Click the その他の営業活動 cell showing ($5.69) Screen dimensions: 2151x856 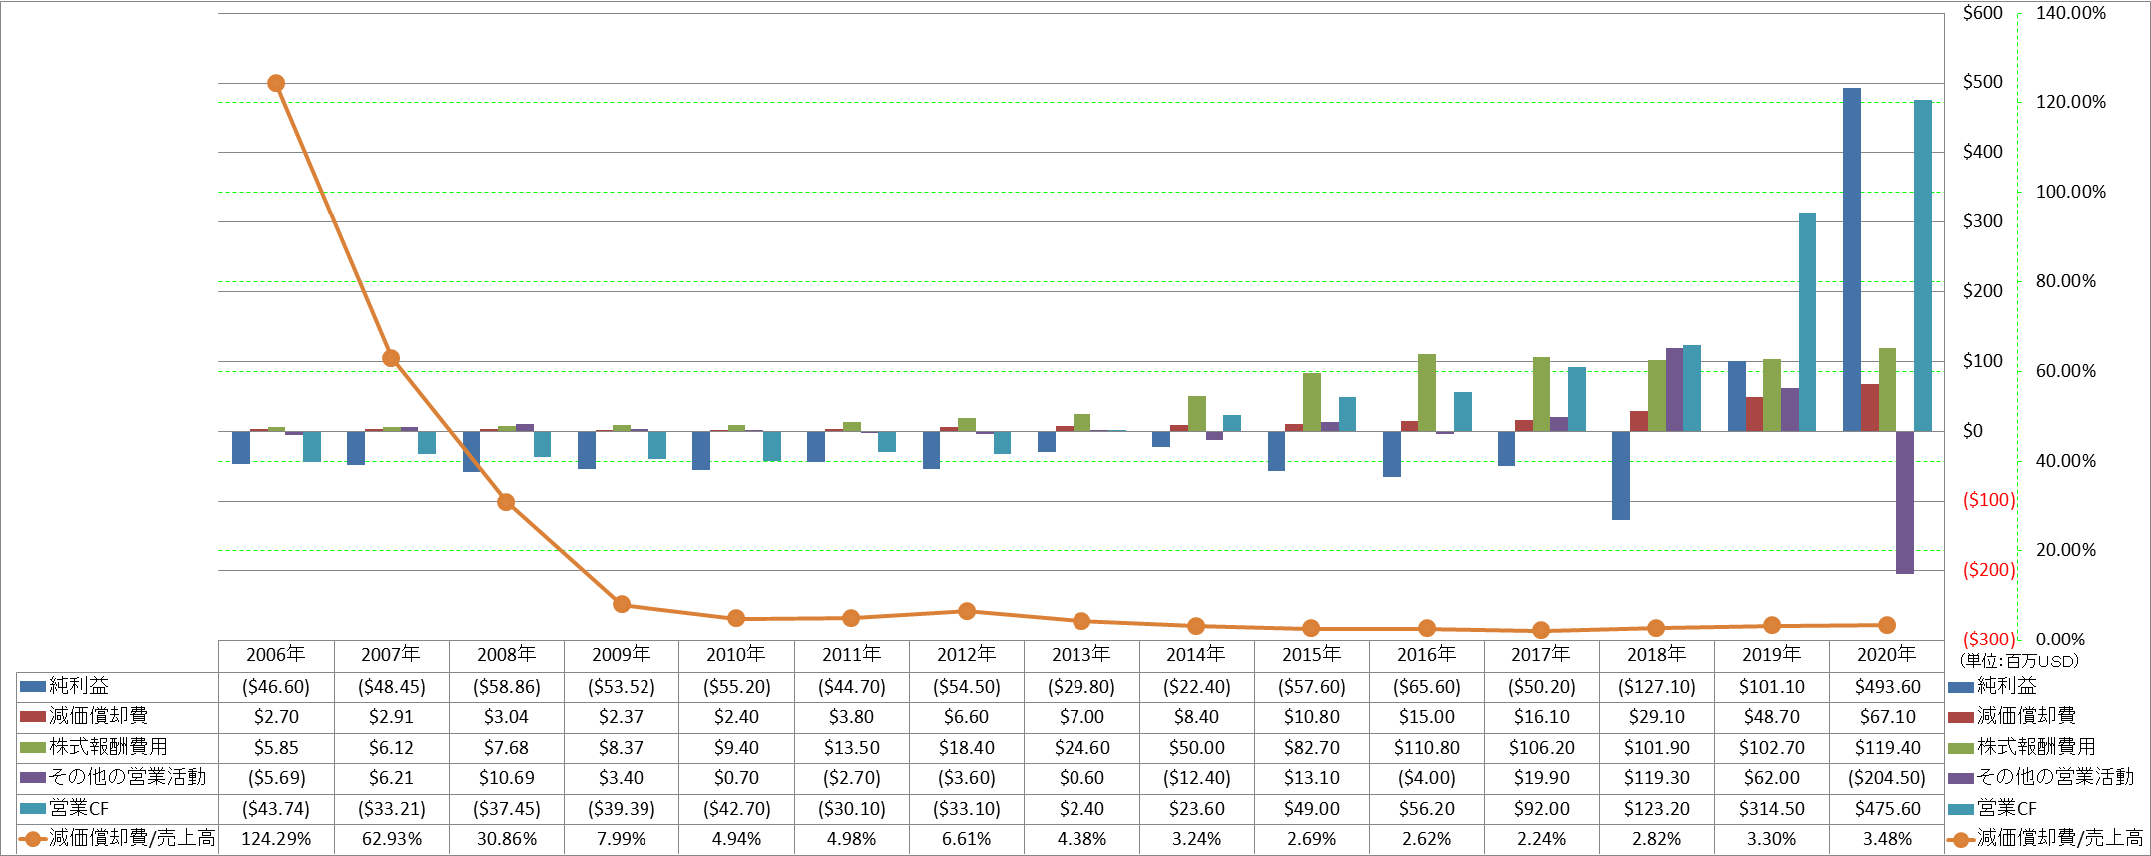(276, 778)
